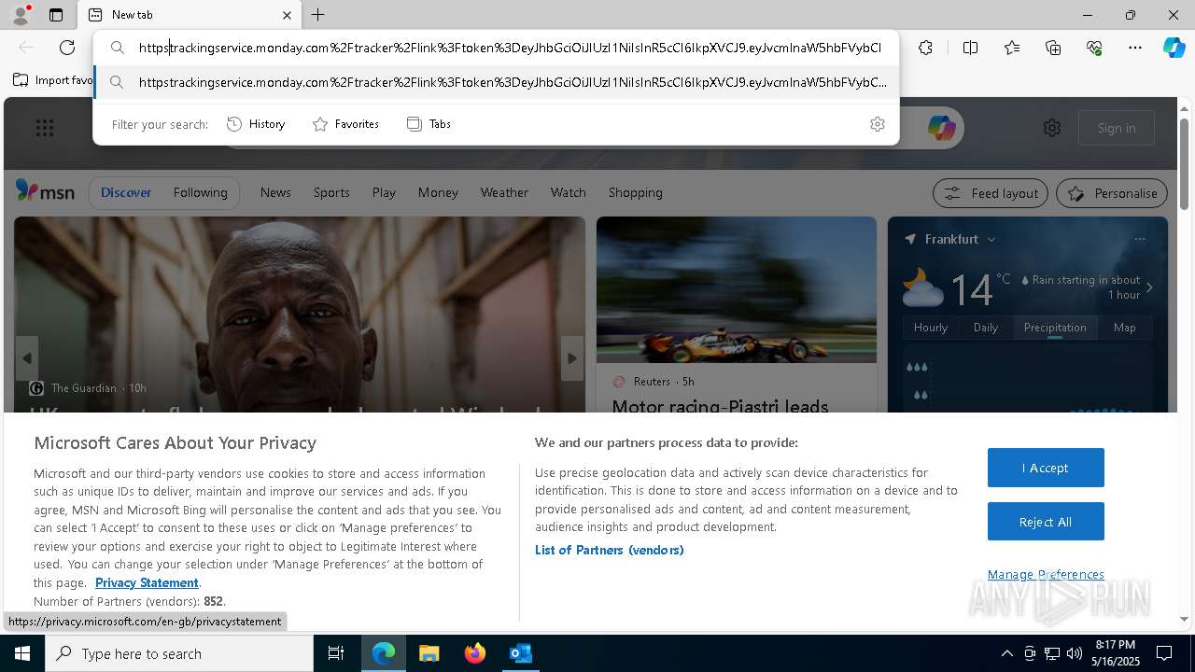Open the Extensions puzzle icon

coord(925,48)
